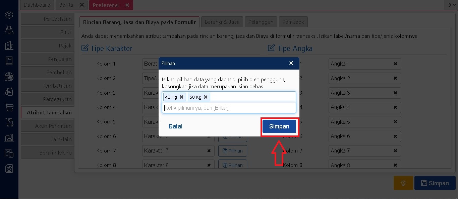Open the settings gear in the sidebar
The image size is (458, 199).
coord(9,14)
